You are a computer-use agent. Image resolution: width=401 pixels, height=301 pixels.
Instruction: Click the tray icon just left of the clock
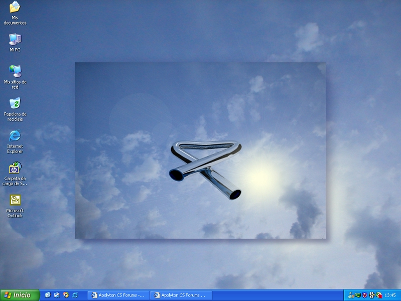(379, 295)
